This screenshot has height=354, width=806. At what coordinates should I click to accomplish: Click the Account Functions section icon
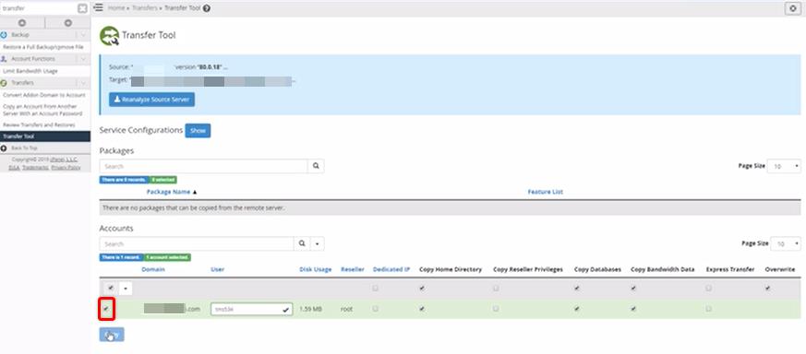coord(4,59)
